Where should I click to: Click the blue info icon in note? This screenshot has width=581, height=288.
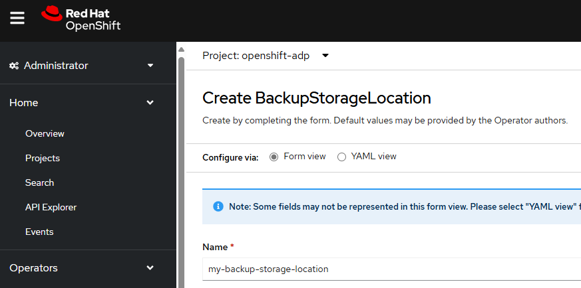pyautogui.click(x=218, y=206)
